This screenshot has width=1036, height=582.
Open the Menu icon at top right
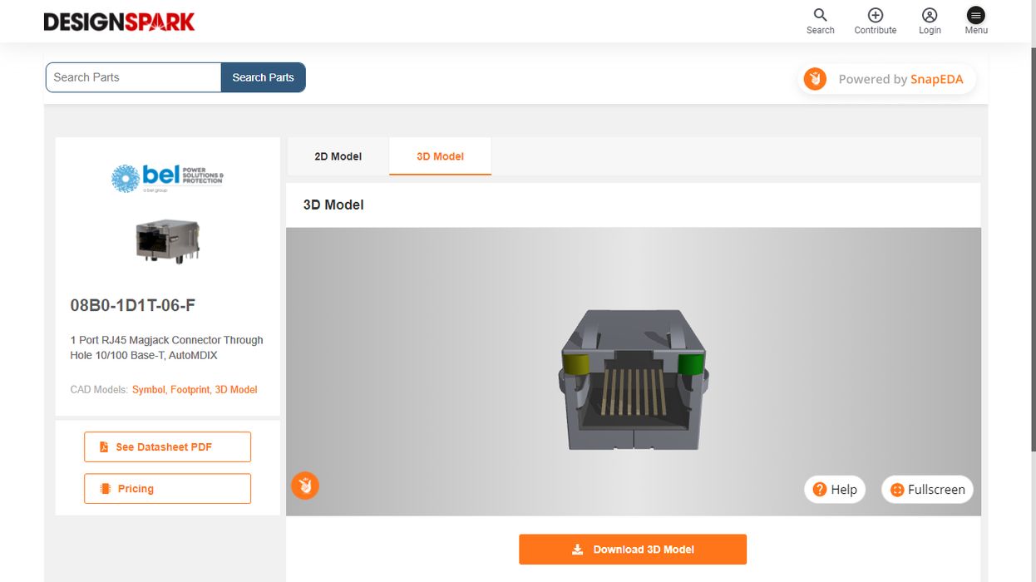[975, 14]
